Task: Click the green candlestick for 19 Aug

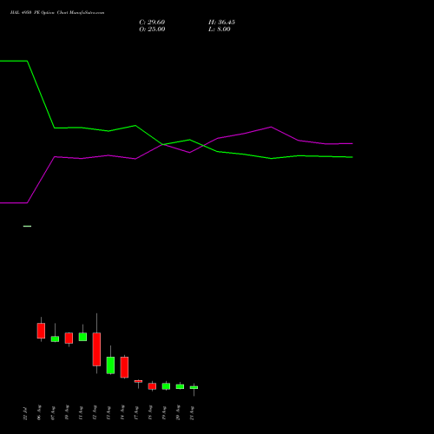Action: 166,386
